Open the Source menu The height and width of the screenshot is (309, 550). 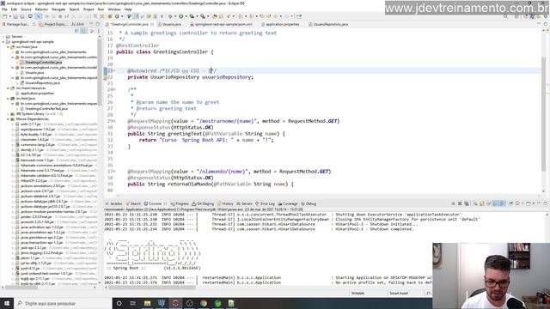pyautogui.click(x=26, y=9)
